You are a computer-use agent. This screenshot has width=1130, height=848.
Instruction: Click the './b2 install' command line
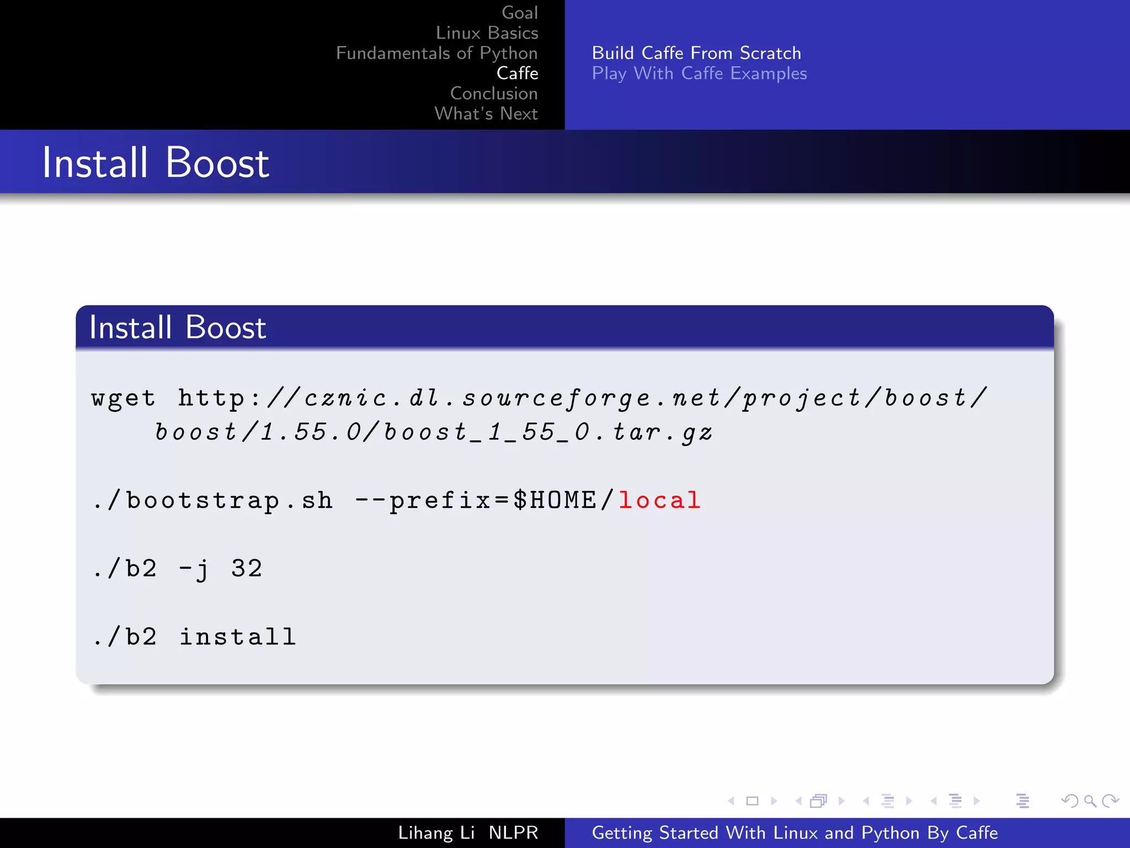click(x=195, y=637)
